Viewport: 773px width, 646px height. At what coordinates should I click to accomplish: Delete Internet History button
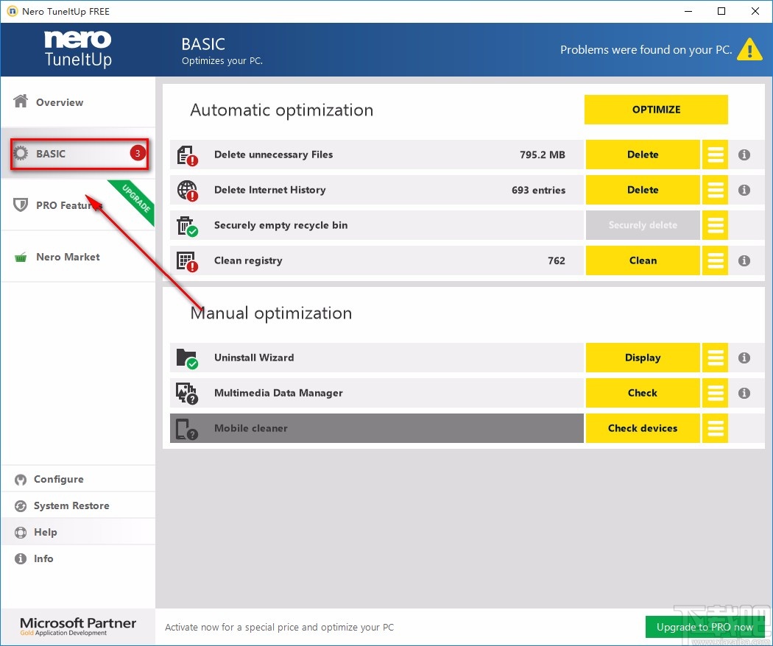pos(643,190)
